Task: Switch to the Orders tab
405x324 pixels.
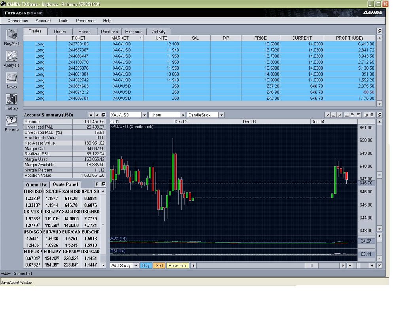Action: click(60, 32)
